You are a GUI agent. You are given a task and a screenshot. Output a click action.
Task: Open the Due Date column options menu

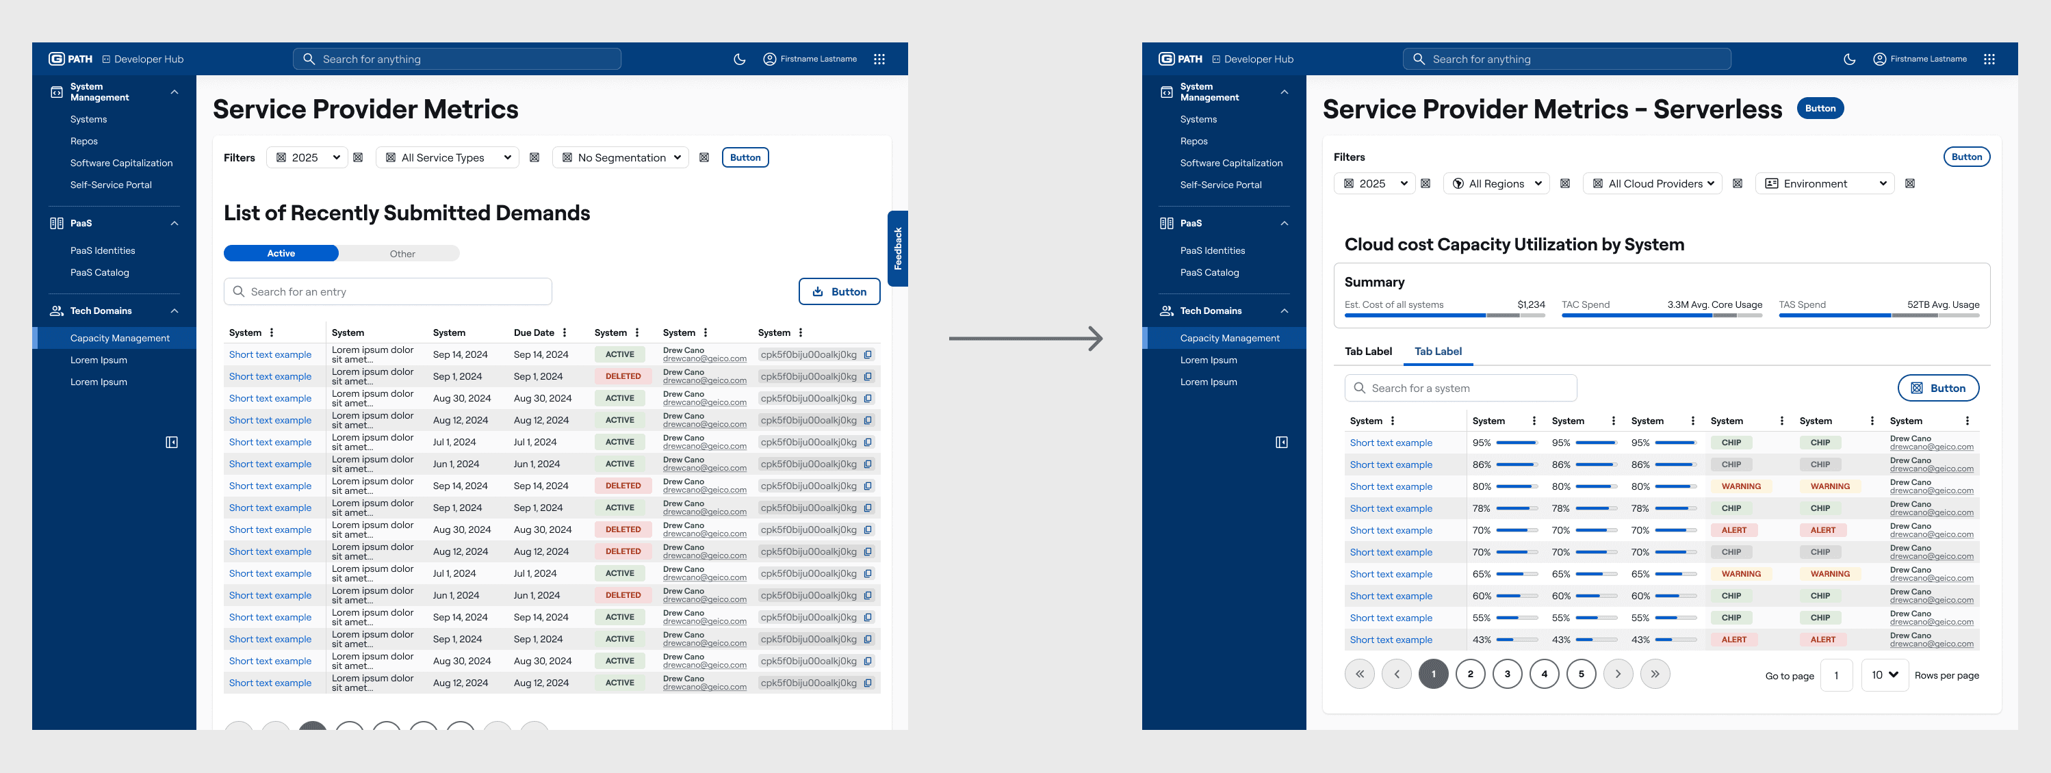(565, 332)
